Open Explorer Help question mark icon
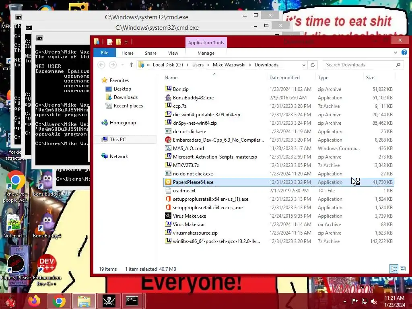This screenshot has width=412, height=309. point(404,53)
